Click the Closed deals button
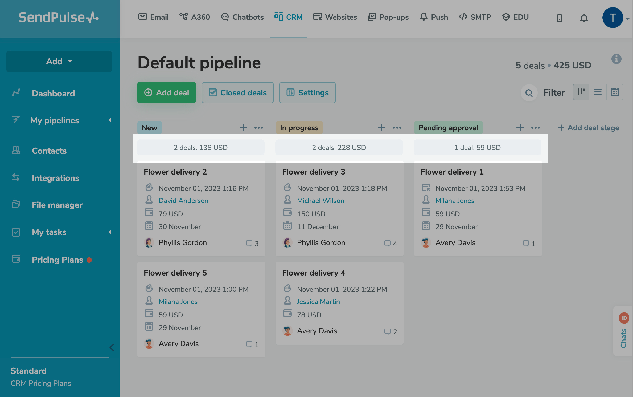This screenshot has height=397, width=633. pyautogui.click(x=237, y=93)
